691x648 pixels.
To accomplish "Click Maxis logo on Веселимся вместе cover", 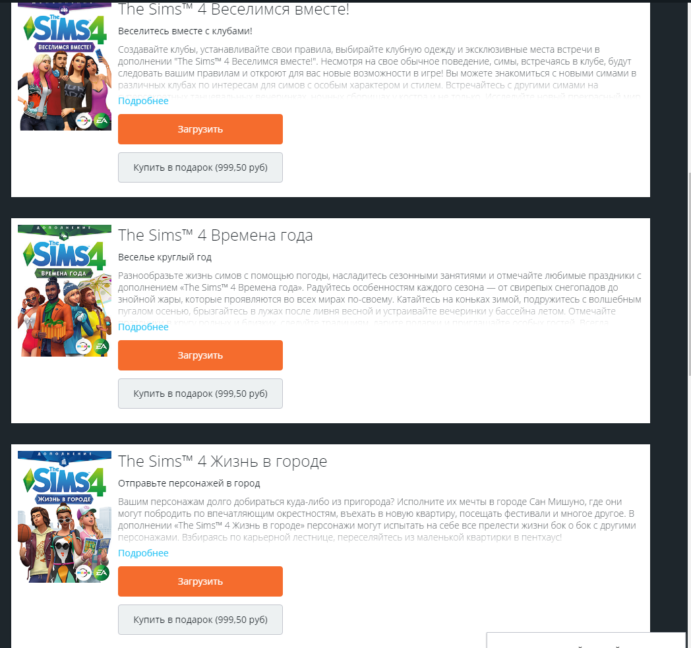I will coord(84,120).
